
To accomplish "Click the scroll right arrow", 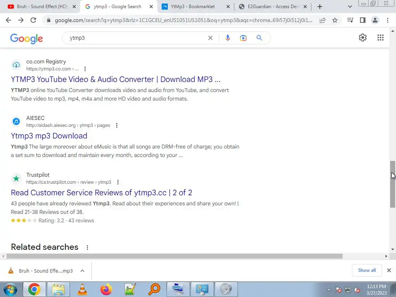I will click(x=386, y=256).
